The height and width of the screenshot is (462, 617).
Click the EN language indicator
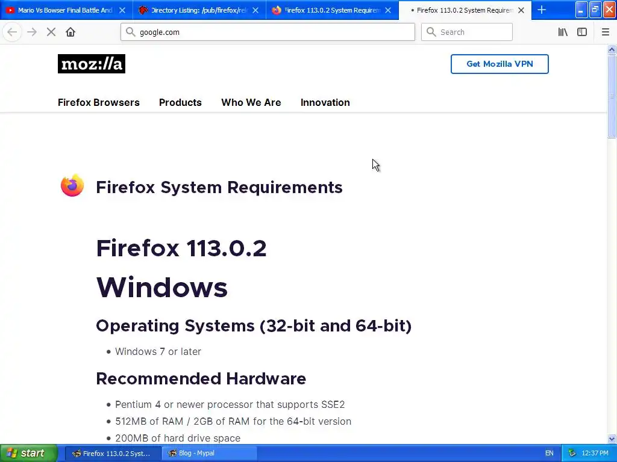click(550, 454)
